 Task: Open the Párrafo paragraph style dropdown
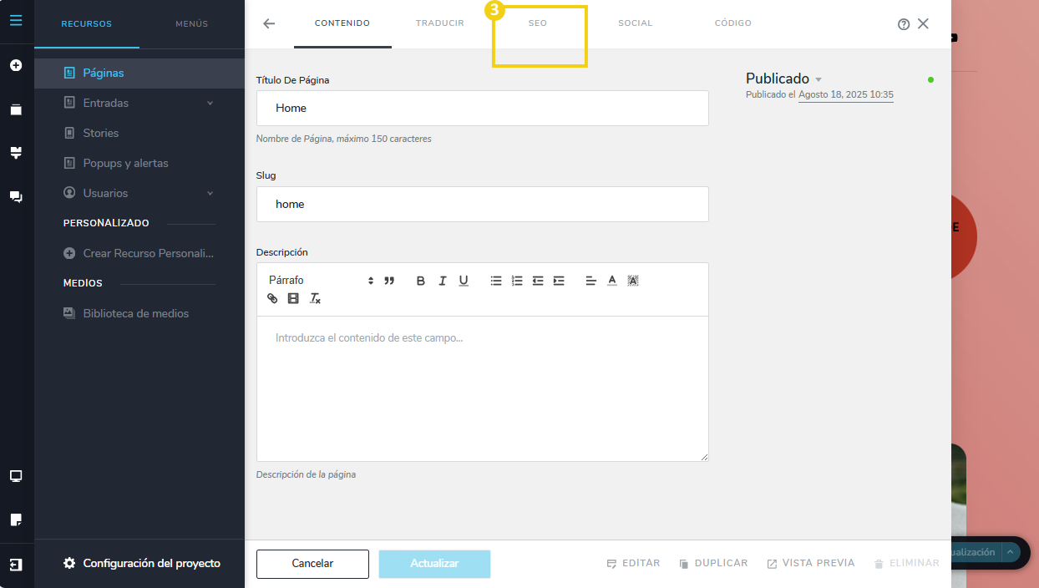(321, 281)
